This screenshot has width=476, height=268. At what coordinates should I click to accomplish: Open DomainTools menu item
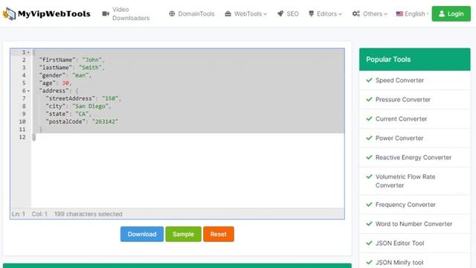192,13
